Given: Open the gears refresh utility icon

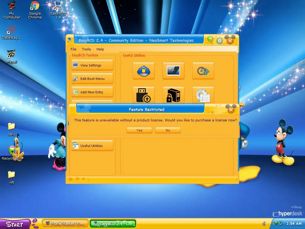Looking at the screenshot, I should (x=203, y=71).
